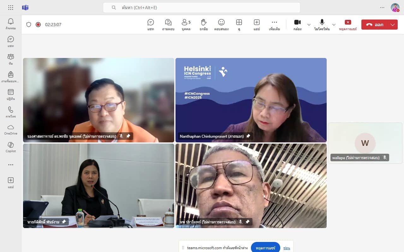
Task: Open the Q&A panel
Action: (168, 25)
